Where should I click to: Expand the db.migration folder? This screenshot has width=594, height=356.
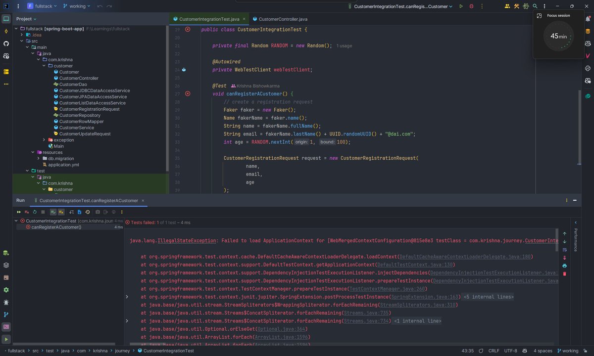click(x=39, y=159)
